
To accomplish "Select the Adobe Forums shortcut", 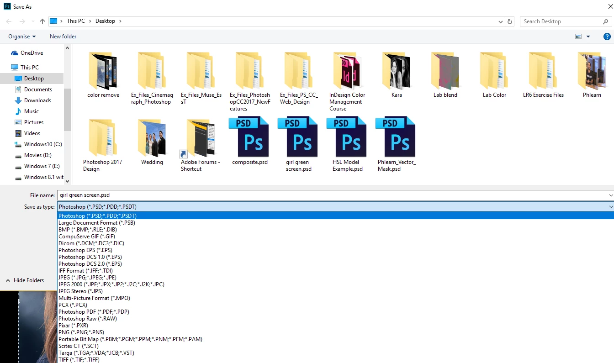I will pos(201,145).
